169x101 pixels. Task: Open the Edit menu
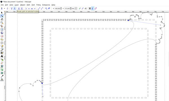(6, 5)
